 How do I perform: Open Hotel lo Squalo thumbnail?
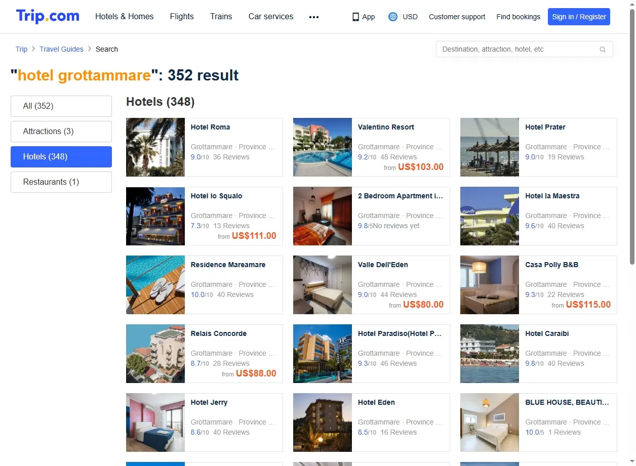155,216
